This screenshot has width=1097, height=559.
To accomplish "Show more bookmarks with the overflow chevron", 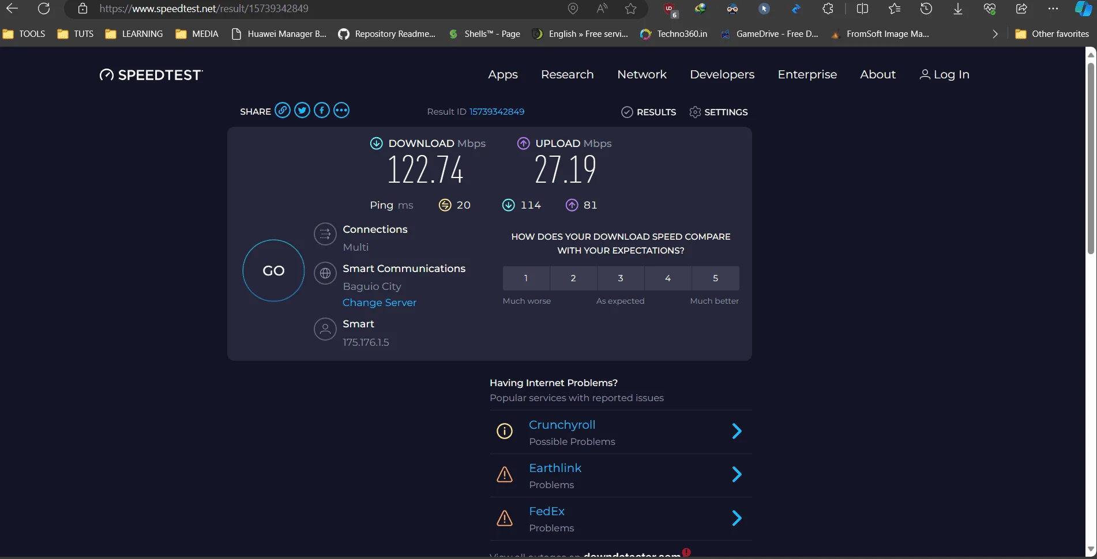I will click(x=995, y=34).
